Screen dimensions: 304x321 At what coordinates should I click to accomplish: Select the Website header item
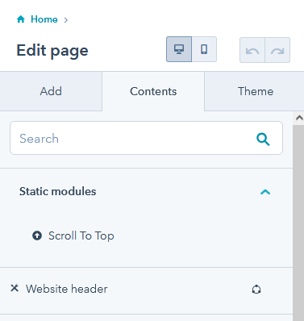146,290
